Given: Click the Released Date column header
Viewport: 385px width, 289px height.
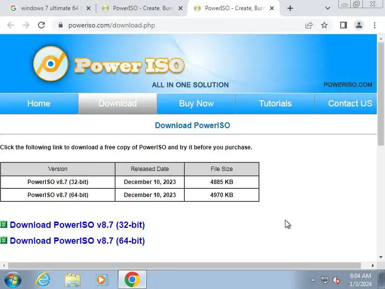Looking at the screenshot, I should point(150,169).
